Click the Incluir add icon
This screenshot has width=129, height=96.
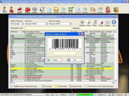click(x=88, y=23)
